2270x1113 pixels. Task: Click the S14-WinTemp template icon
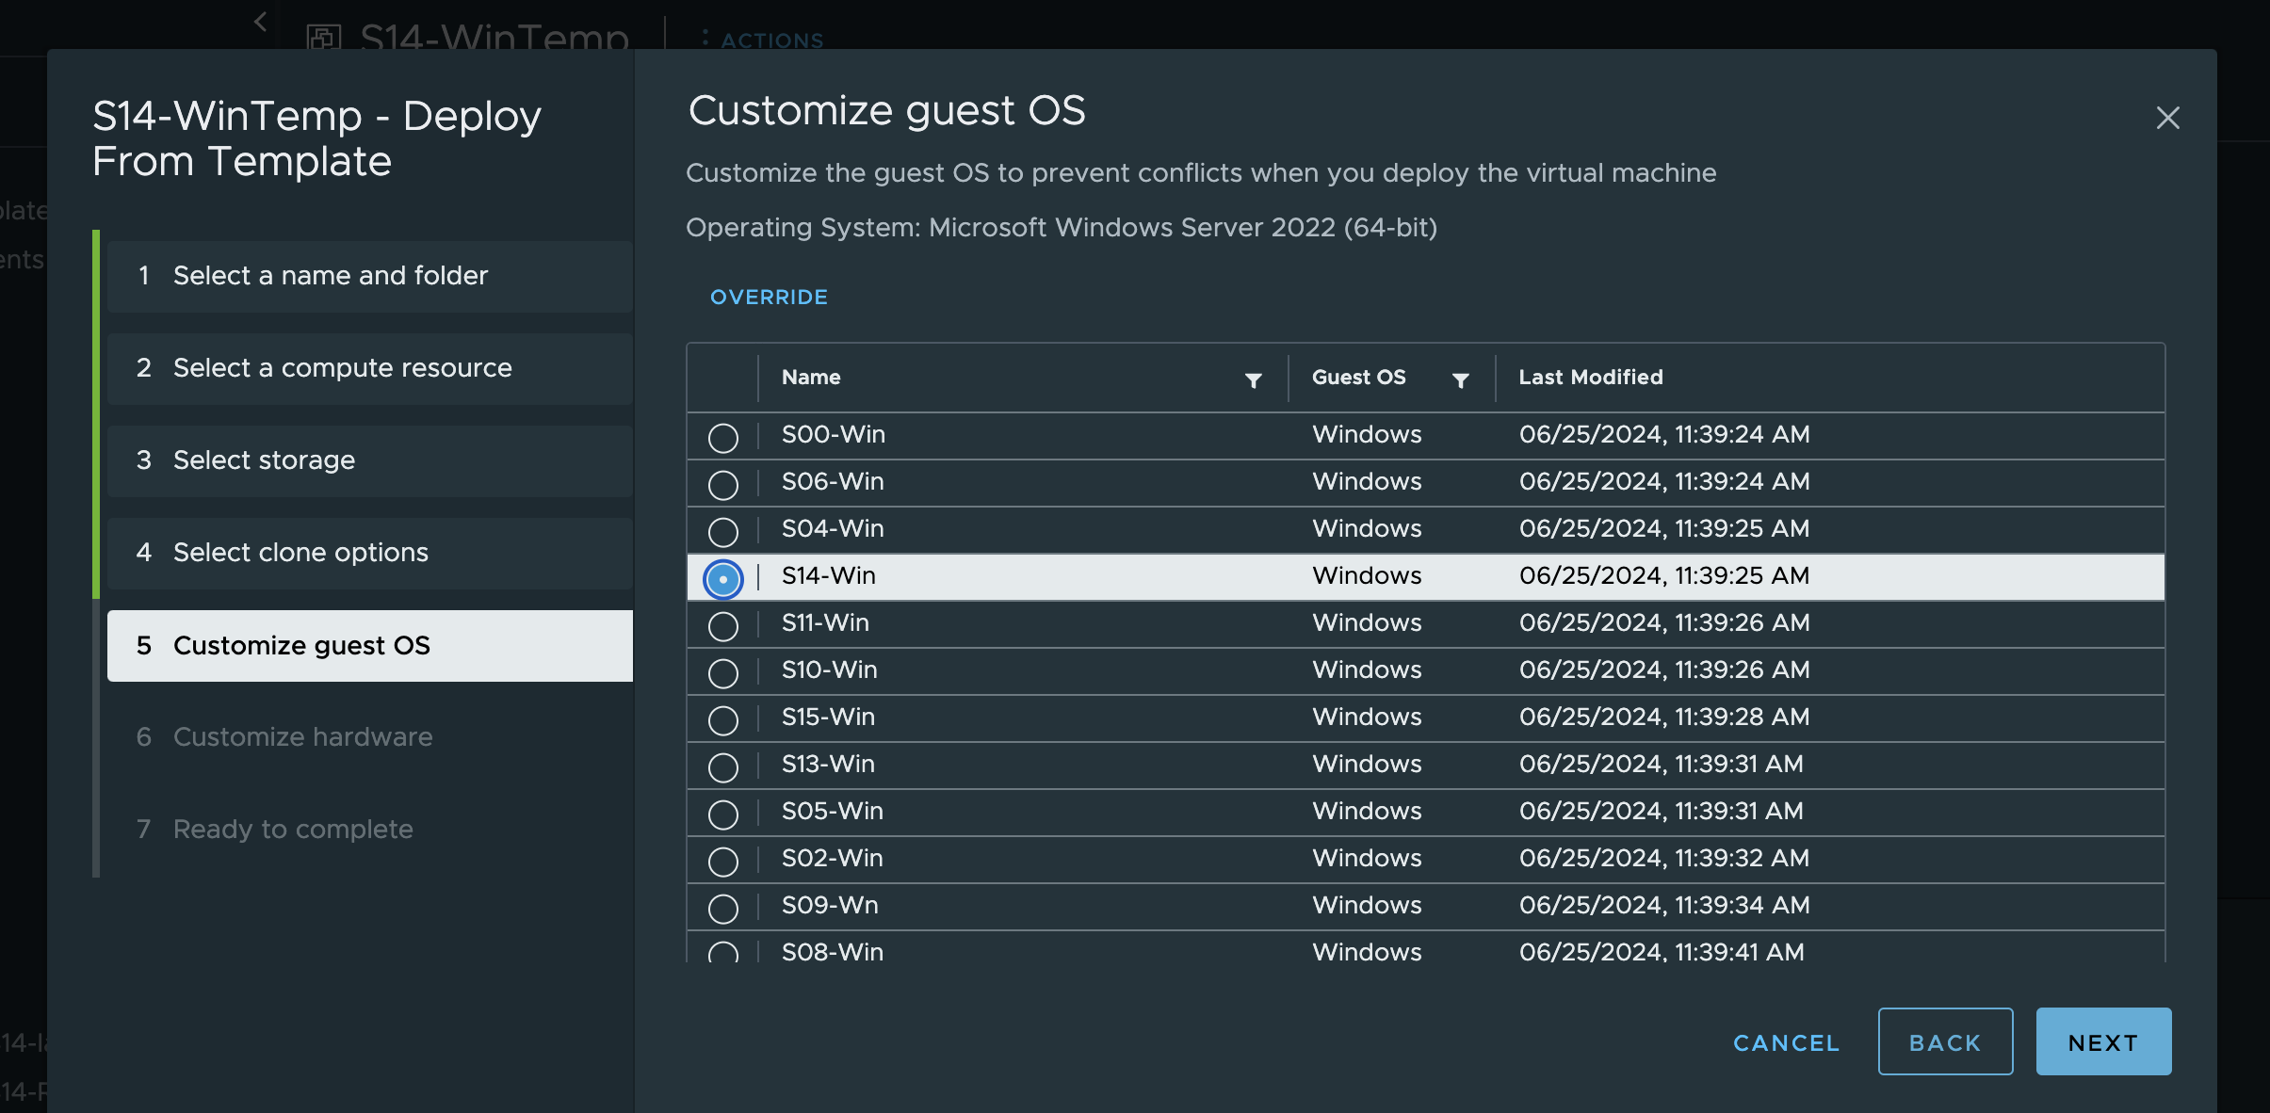[323, 38]
